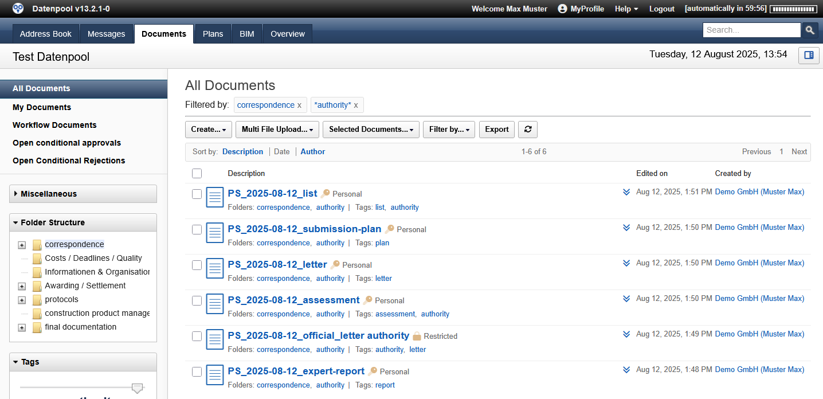
Task: Tick checkbox for PS_2025-08-12_assessment
Action: pos(197,300)
